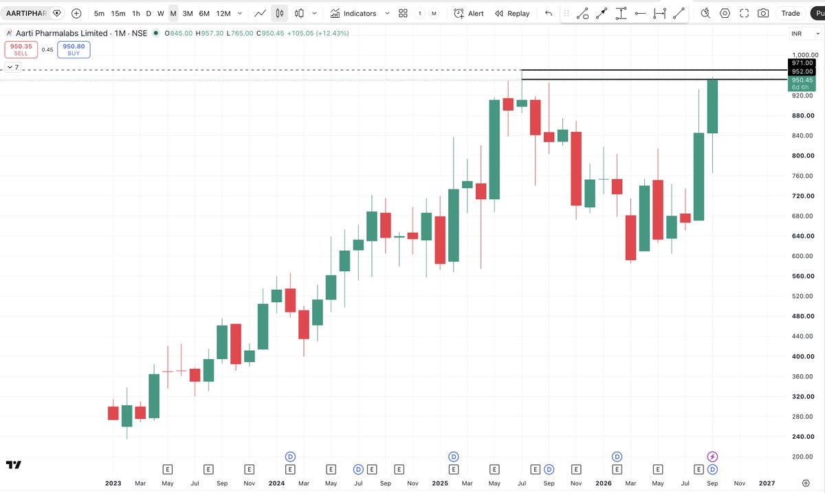Select the arrow drawing tool
Viewport: 825px width, 493px height.
(602, 13)
